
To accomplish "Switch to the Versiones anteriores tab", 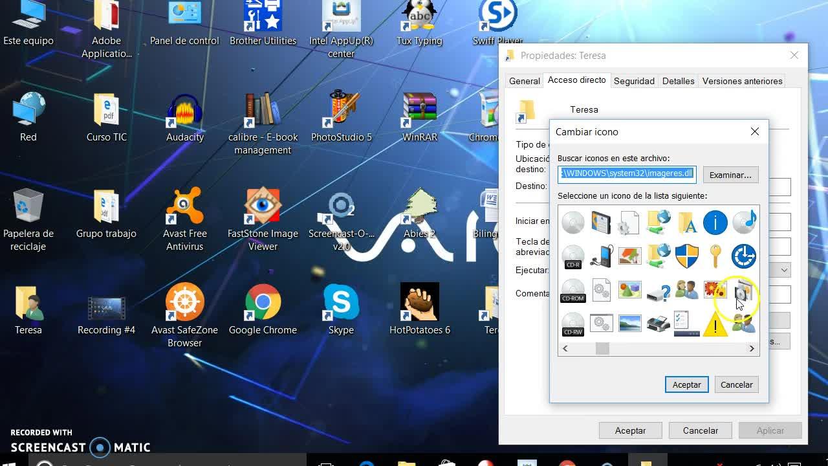I will point(742,81).
